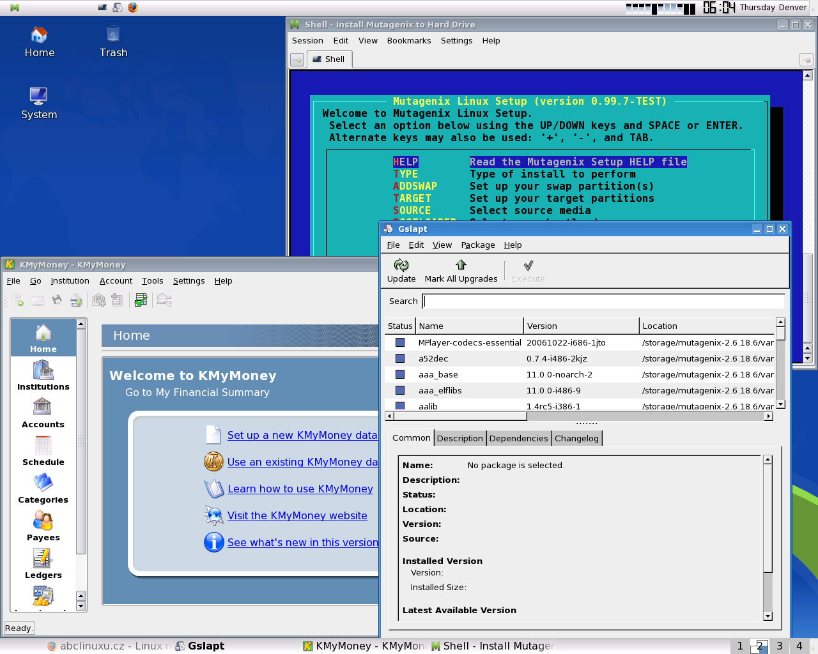Image resolution: width=818 pixels, height=654 pixels.
Task: Open the Home desktop icon
Action: pyautogui.click(x=40, y=42)
